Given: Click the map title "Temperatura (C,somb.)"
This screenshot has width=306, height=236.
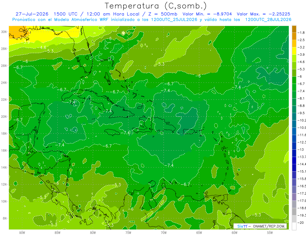Looking at the screenshot, I should 156,6.
